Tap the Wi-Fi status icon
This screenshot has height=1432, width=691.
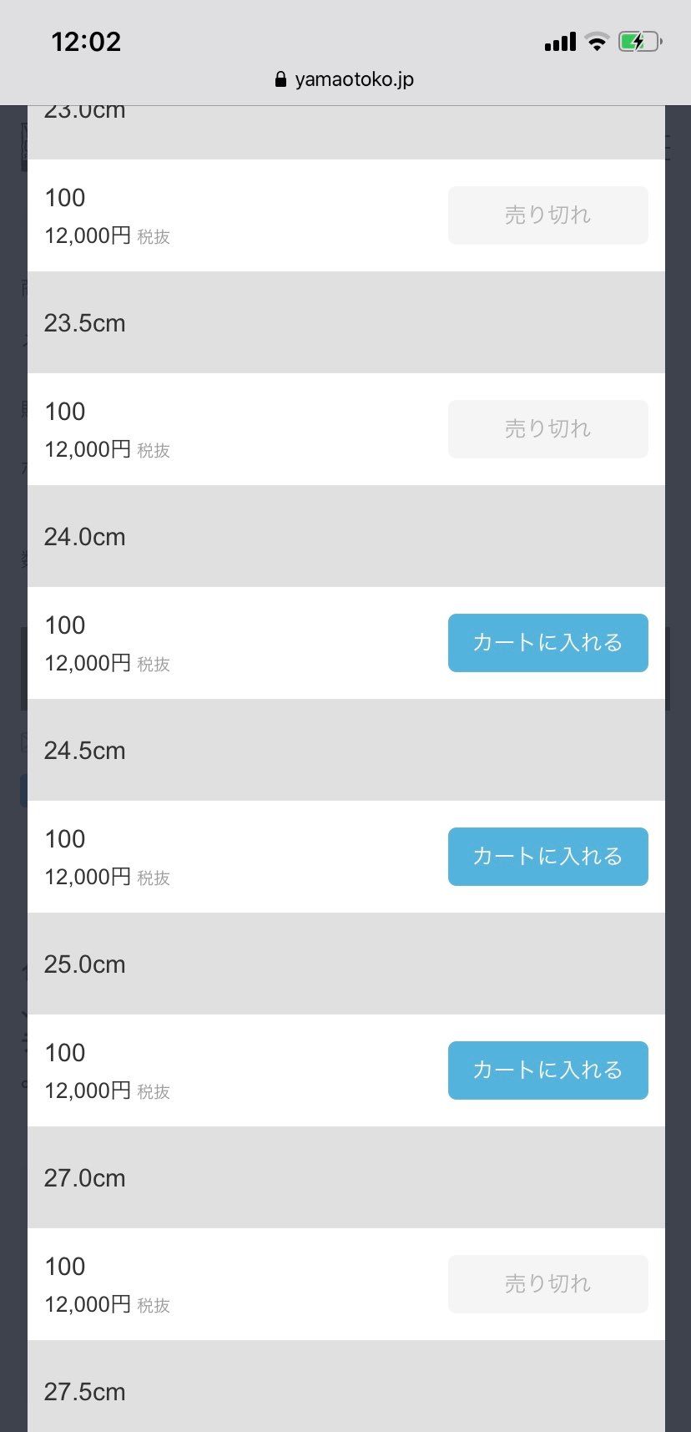tap(597, 42)
